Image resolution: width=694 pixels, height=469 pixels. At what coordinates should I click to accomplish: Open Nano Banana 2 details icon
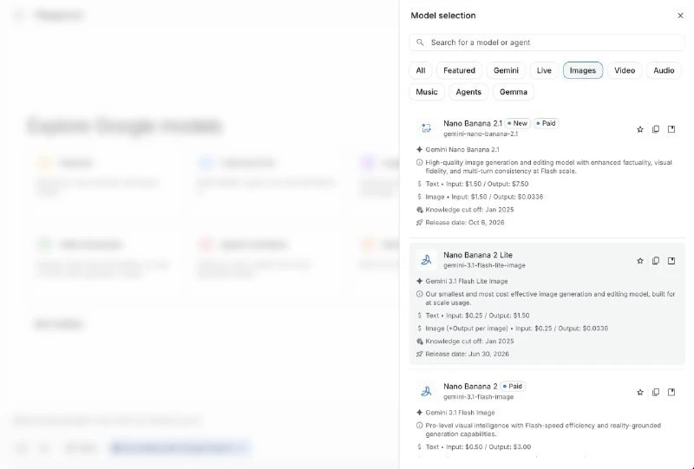(671, 392)
